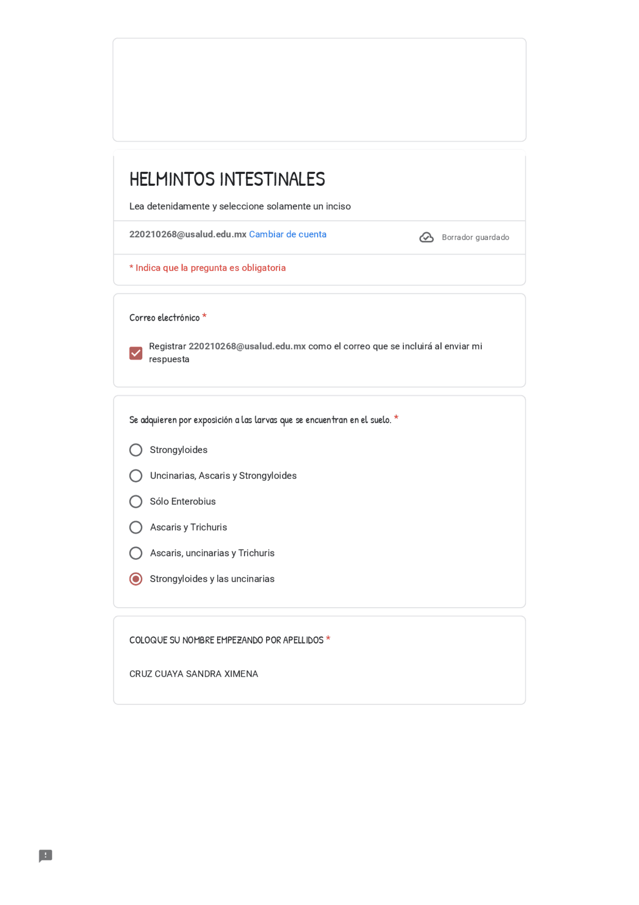Click 'Strongyloides y las uncinarias' radio button
Viewport: 639px width, 905px height.
tap(136, 579)
